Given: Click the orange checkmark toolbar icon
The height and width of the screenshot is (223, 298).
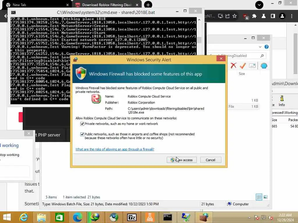Looking at the screenshot, I should pyautogui.click(x=243, y=66).
